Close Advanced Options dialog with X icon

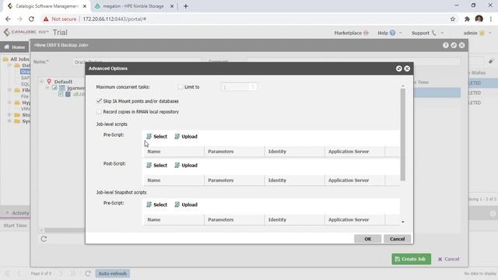[x=407, y=68]
